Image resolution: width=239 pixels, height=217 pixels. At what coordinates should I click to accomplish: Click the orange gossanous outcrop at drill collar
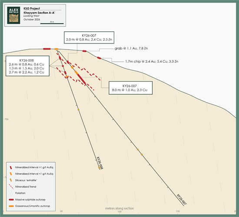click(56, 49)
